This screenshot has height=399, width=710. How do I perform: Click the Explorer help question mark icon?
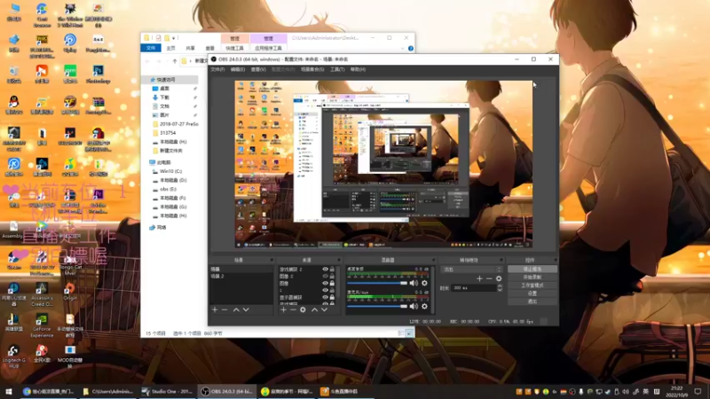click(x=411, y=49)
